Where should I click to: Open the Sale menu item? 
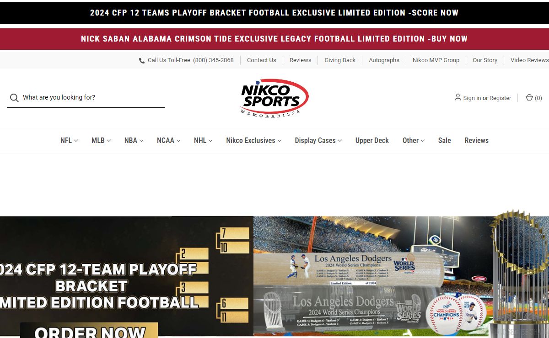coord(444,141)
